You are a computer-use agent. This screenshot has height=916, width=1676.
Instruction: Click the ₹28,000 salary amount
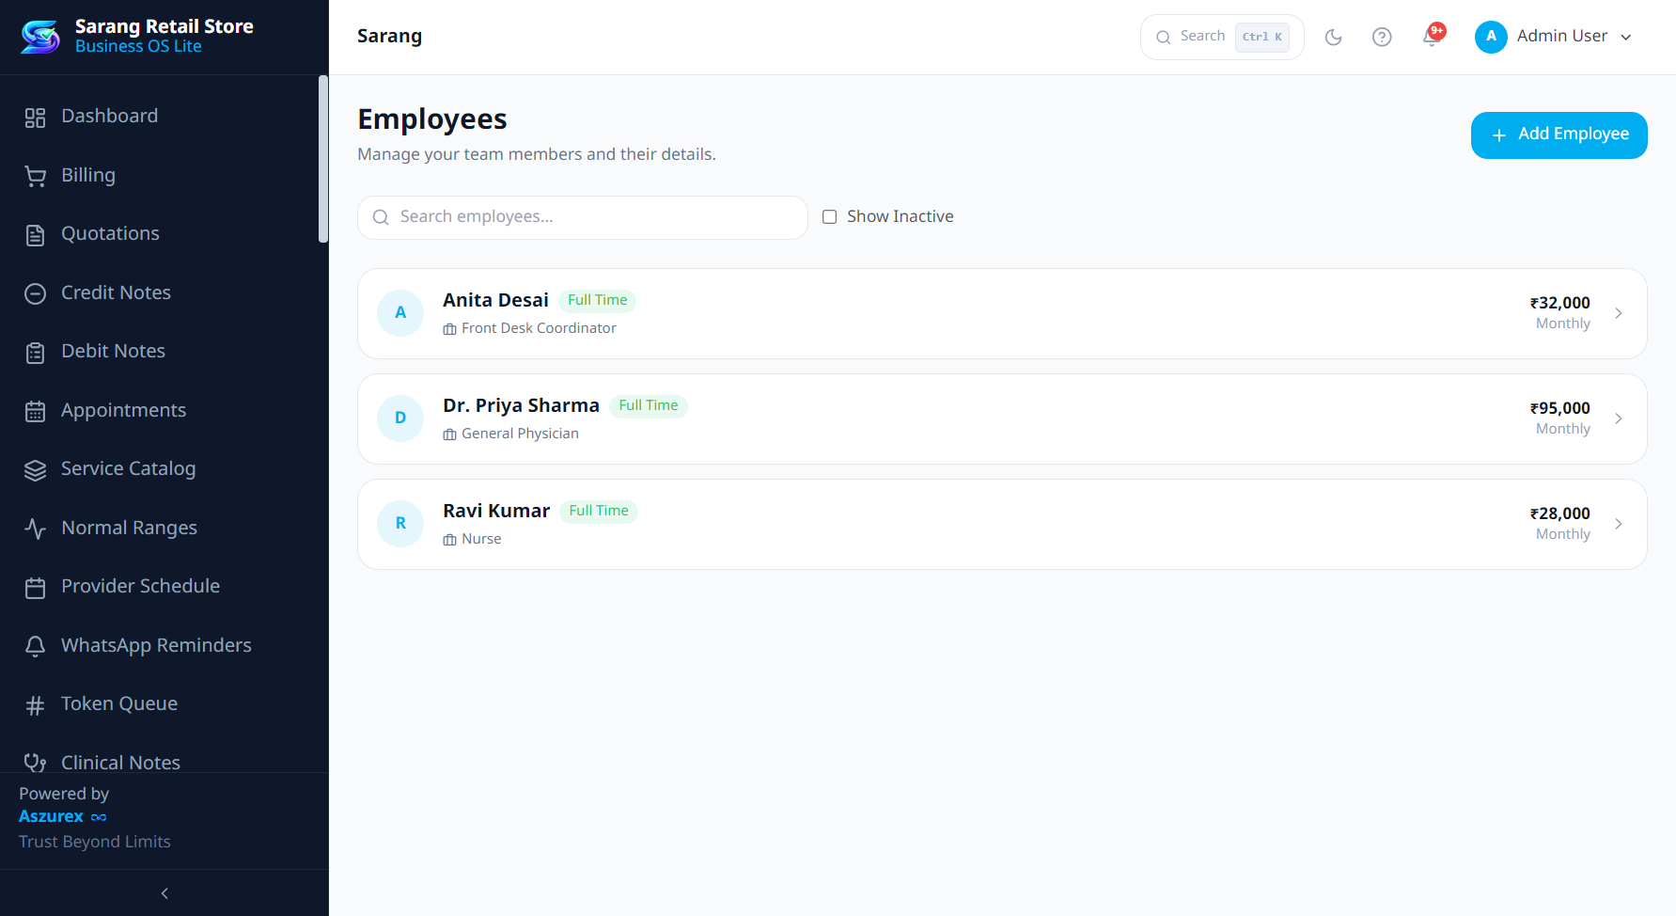[x=1559, y=513]
